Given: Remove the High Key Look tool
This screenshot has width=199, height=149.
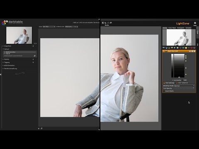Looking at the screenshot, I should [x=194, y=51].
